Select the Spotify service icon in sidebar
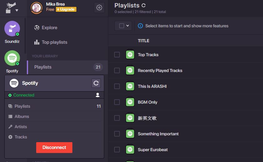Viewport: 263px width, 162px height. tap(12, 58)
